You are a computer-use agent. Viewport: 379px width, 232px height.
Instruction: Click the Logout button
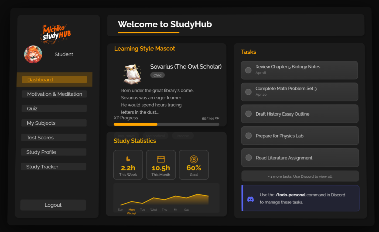pyautogui.click(x=53, y=205)
